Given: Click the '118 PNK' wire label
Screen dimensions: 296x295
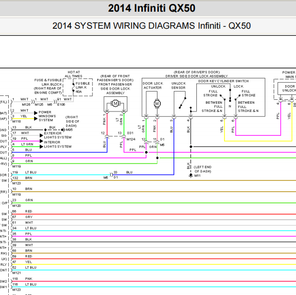Looking at the screenshot, I should pos(22,279).
